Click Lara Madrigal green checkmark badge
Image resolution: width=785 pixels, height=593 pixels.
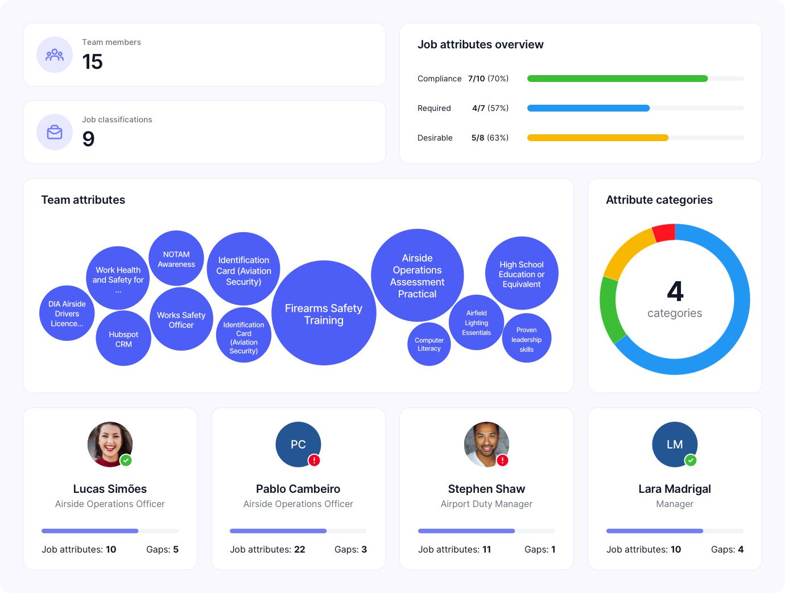coord(691,460)
